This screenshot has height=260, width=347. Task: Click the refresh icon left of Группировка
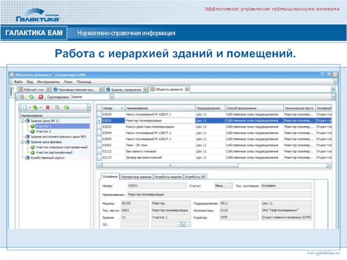pyautogui.click(x=31, y=97)
